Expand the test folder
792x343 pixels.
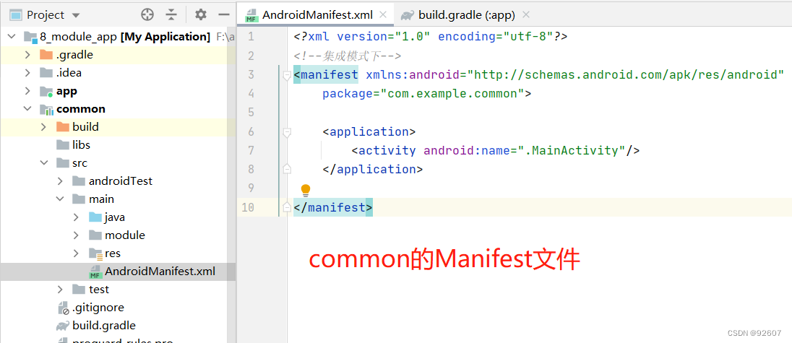pos(60,290)
